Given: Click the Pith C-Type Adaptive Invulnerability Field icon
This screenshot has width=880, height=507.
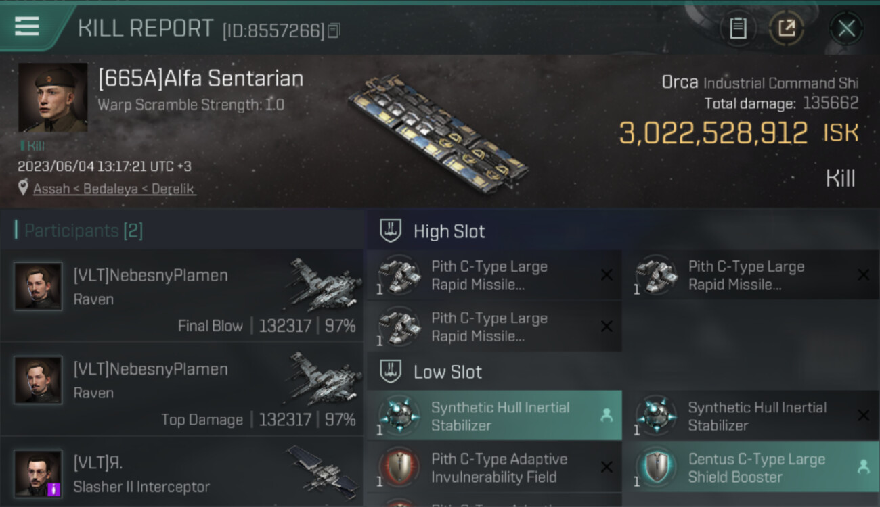Looking at the screenshot, I should (x=399, y=468).
